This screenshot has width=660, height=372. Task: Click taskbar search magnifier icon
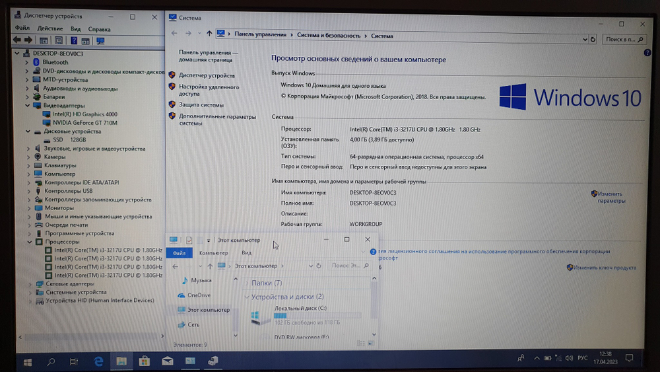[51, 361]
